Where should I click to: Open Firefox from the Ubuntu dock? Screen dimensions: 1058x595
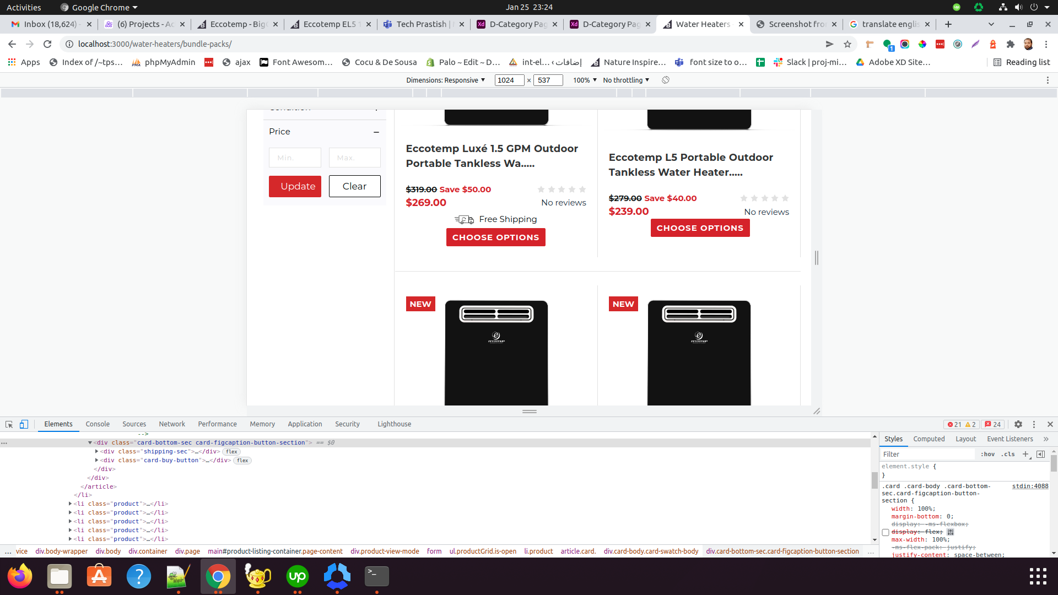pos(20,576)
